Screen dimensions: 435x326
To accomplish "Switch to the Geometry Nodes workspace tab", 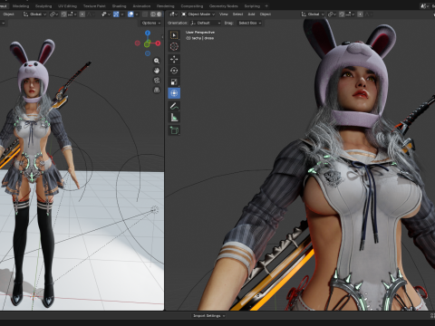I will pyautogui.click(x=224, y=5).
